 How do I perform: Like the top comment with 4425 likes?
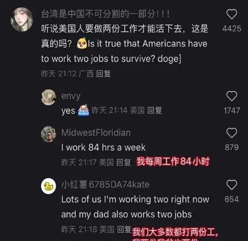point(232,14)
